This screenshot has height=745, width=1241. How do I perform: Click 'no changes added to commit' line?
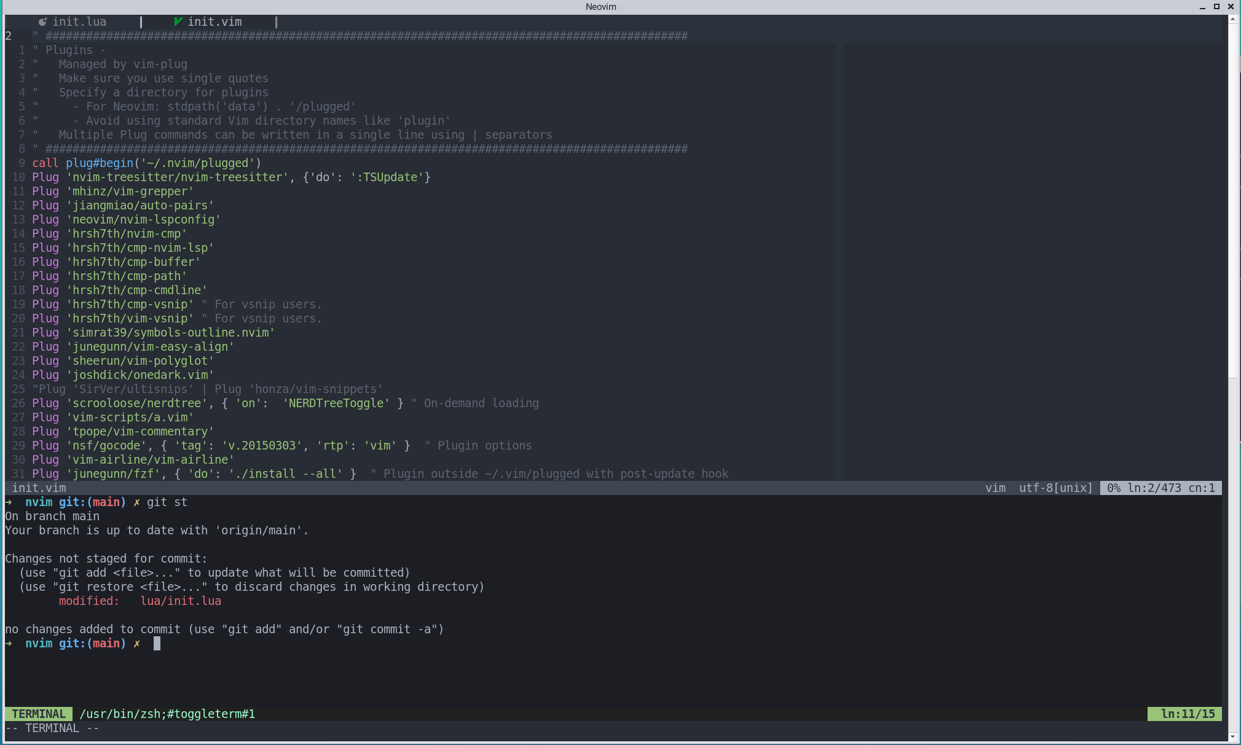tap(224, 629)
